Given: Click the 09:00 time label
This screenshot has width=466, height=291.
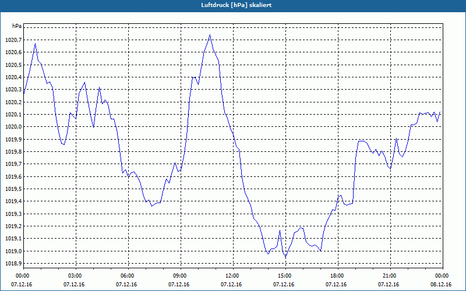Looking at the screenshot, I should tap(181, 276).
